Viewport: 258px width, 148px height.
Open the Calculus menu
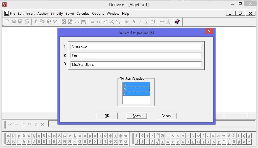83,14
